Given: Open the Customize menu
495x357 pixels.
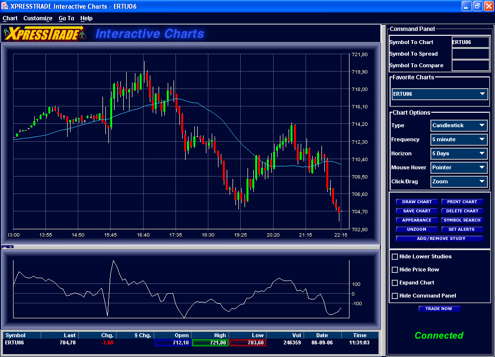Looking at the screenshot, I should [x=38, y=18].
